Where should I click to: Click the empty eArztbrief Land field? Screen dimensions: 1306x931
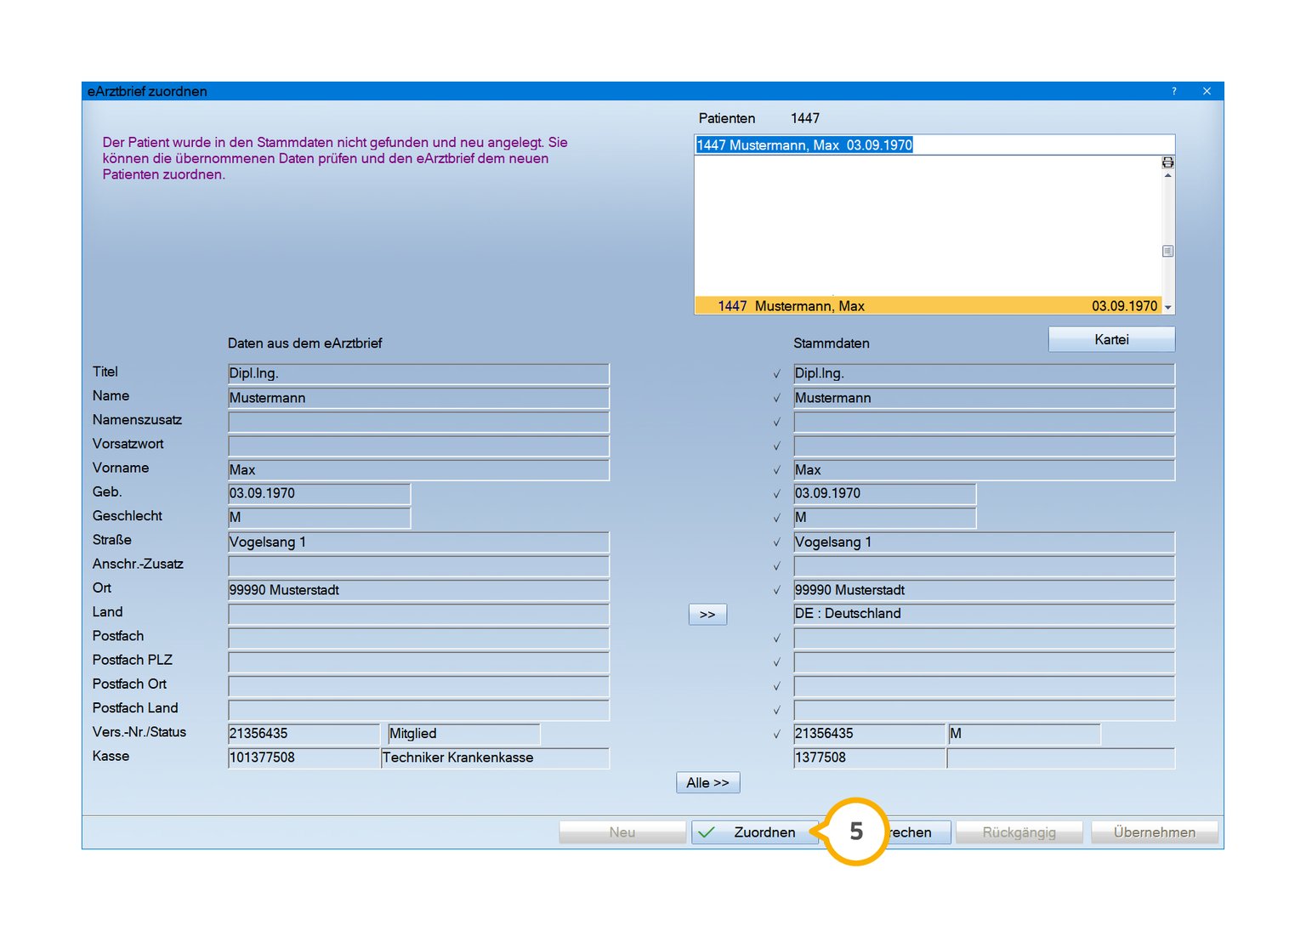click(418, 614)
